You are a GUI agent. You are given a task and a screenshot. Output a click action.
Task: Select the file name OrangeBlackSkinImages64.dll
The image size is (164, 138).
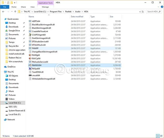coord(45,52)
